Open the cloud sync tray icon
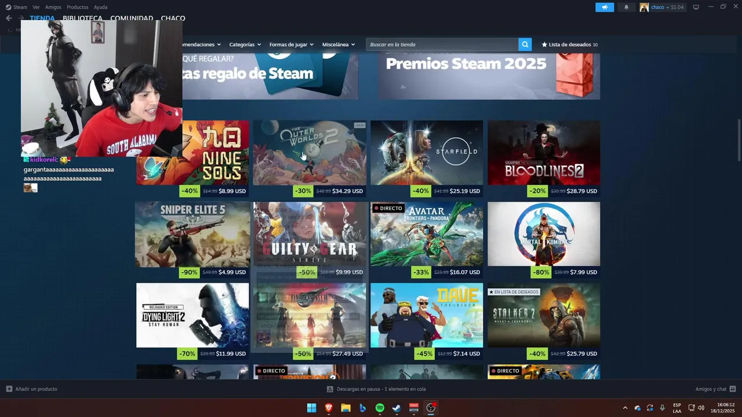 point(638,408)
